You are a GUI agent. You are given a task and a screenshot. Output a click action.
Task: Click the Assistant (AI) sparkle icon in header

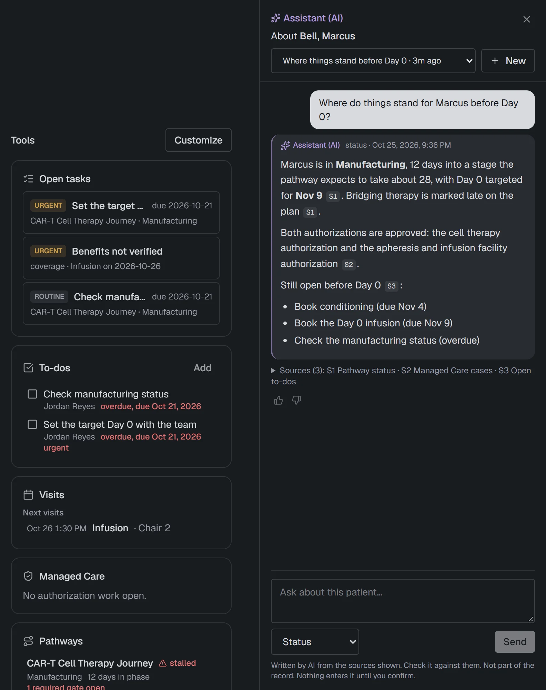[276, 18]
